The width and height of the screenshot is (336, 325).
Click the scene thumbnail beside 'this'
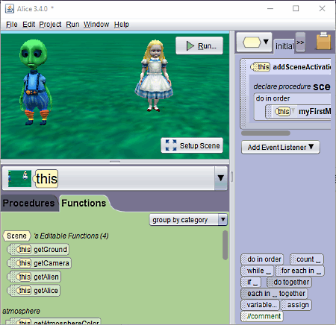click(x=19, y=178)
